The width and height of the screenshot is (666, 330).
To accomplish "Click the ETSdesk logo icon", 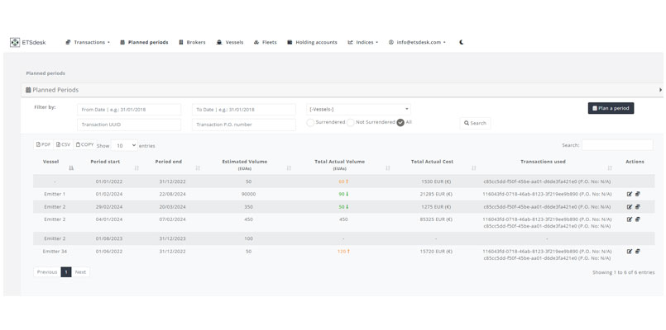I will [x=15, y=42].
